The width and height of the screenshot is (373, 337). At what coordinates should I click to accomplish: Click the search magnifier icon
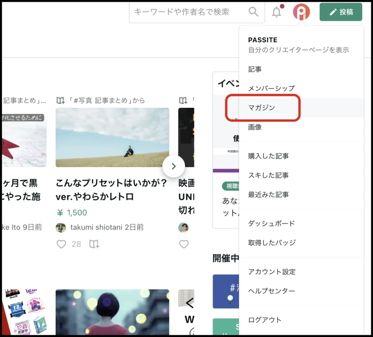coord(253,12)
